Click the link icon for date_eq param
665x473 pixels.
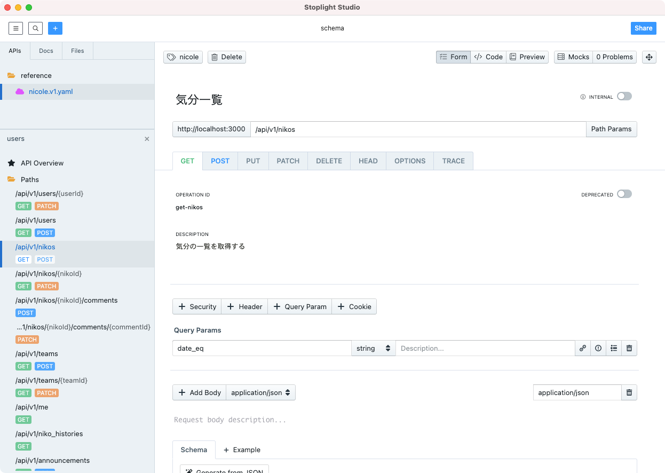pyautogui.click(x=583, y=348)
